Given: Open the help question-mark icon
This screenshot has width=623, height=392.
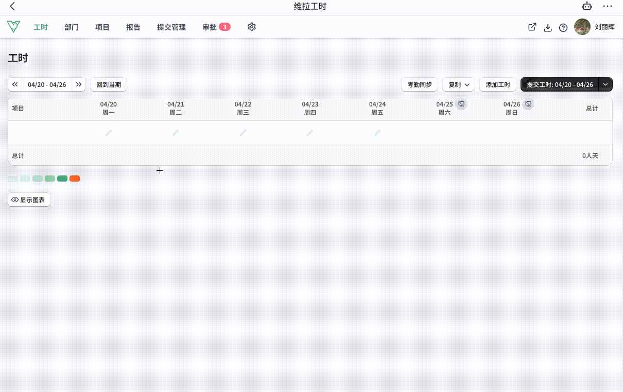Looking at the screenshot, I should 563,28.
